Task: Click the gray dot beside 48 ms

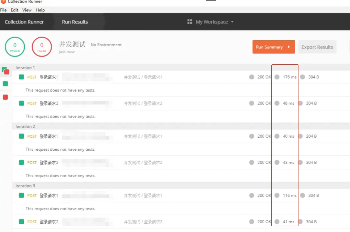Action: [x=277, y=103]
